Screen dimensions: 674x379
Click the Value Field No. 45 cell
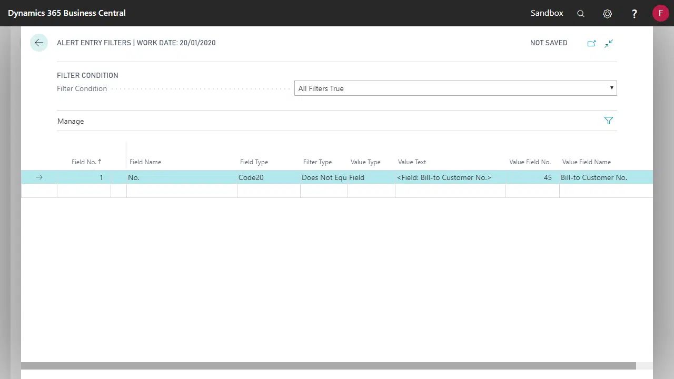(532, 177)
